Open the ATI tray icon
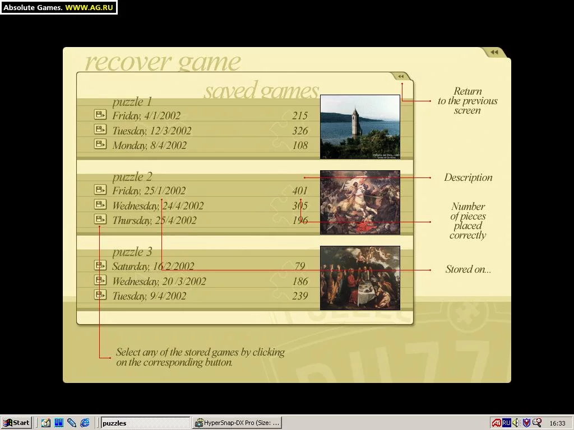 pyautogui.click(x=497, y=423)
